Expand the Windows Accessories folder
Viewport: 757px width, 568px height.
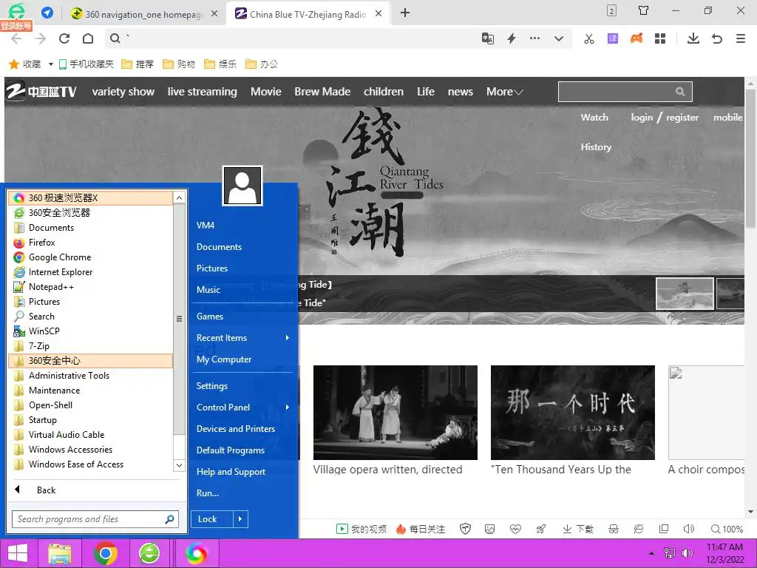click(x=91, y=449)
